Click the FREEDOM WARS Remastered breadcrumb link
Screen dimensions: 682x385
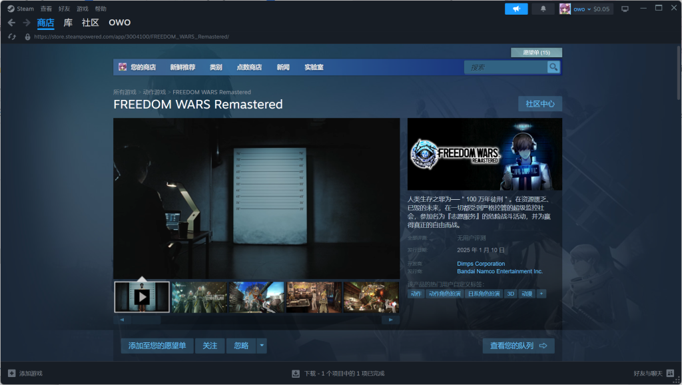[x=212, y=92]
